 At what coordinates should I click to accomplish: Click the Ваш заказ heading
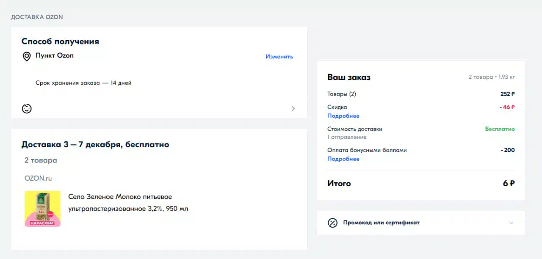point(349,77)
